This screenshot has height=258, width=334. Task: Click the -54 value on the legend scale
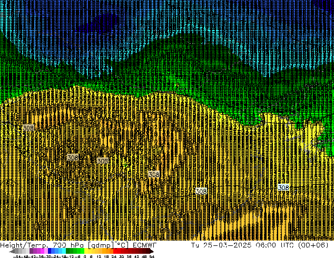(x=17, y=256)
